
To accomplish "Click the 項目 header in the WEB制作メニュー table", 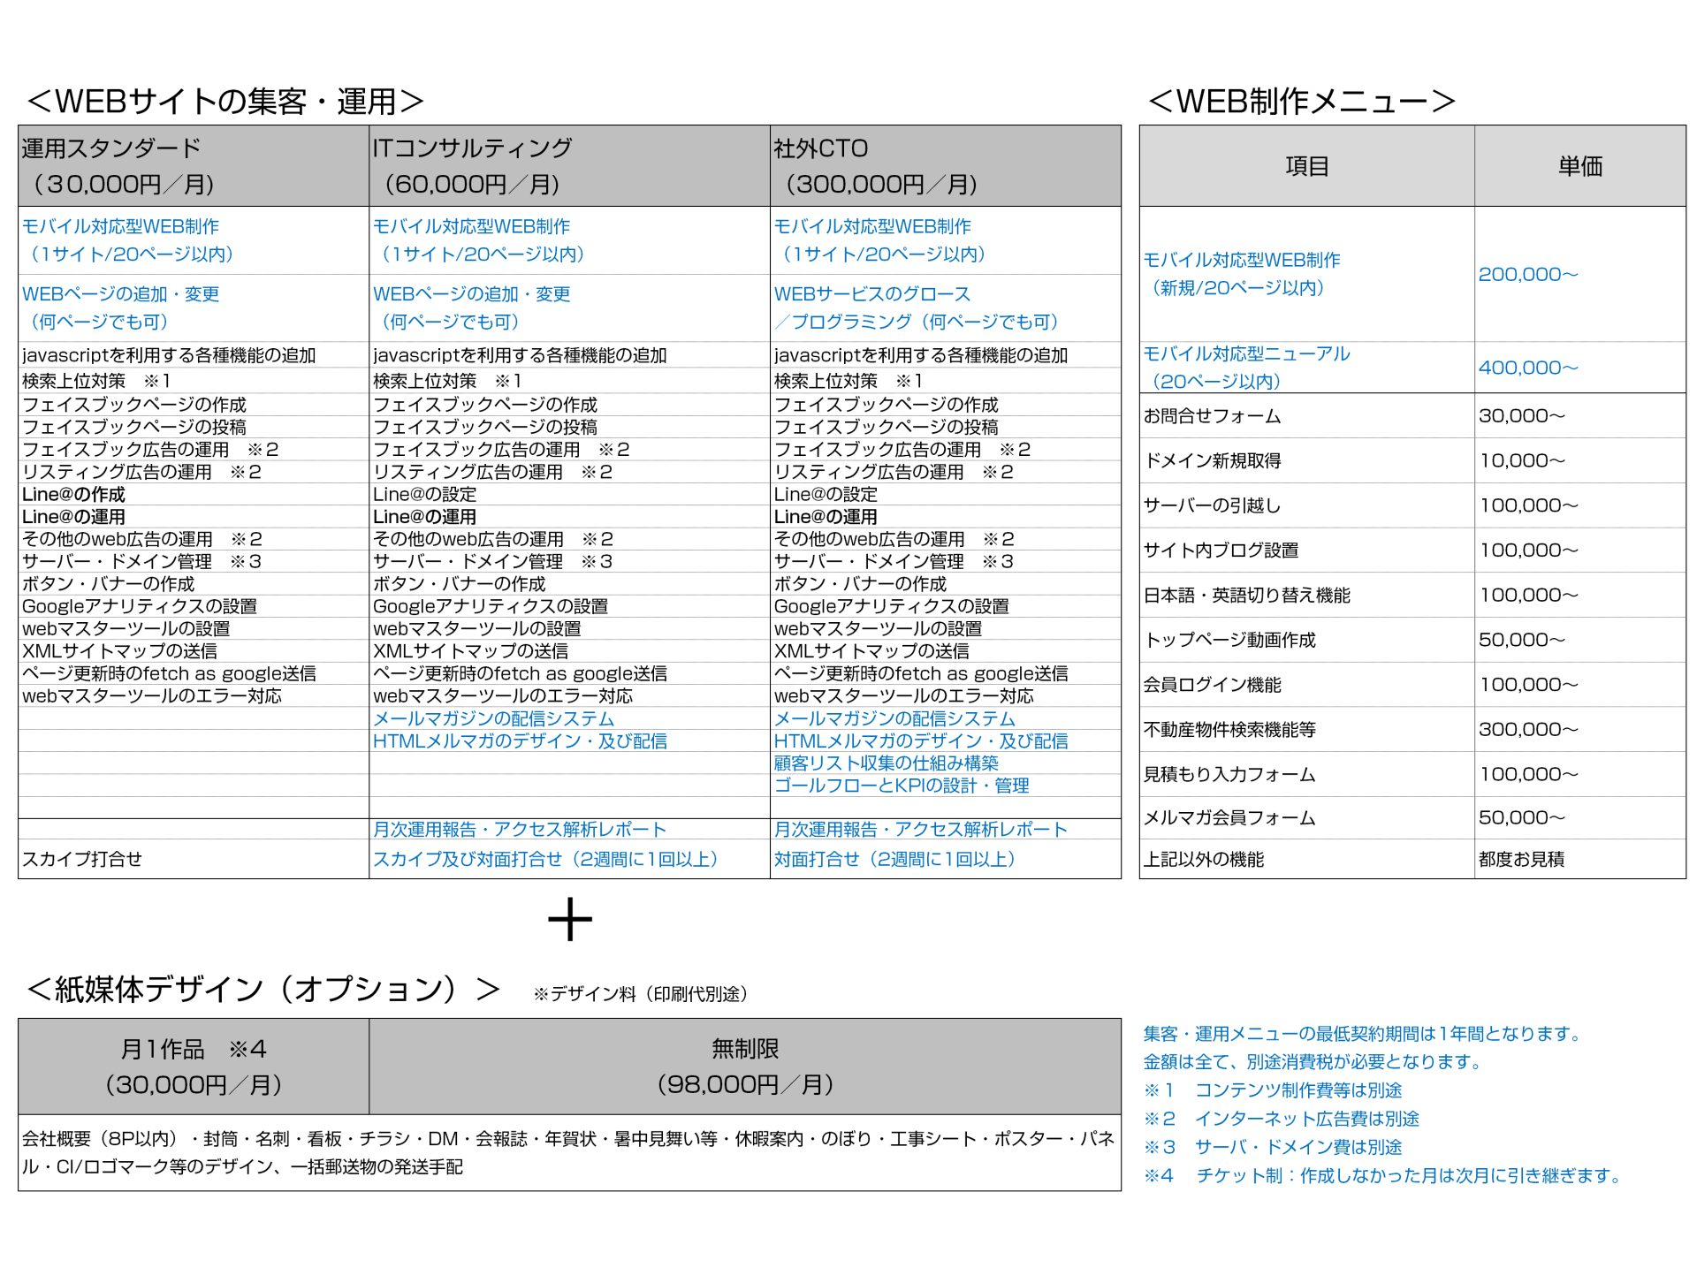I will pos(1306,166).
